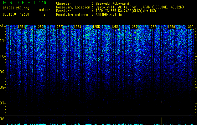Click the receiver ICOM IC-575 text

(x=126, y=11)
